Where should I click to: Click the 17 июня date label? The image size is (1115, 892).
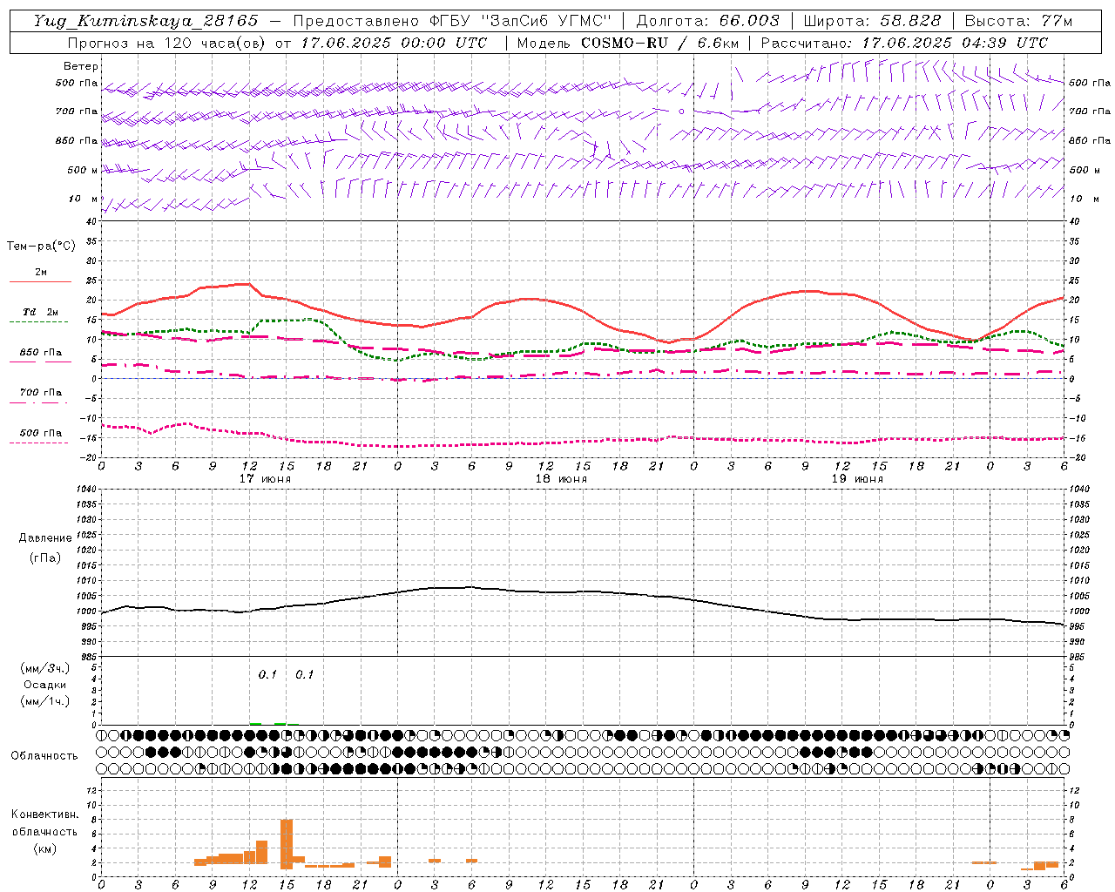point(265,479)
